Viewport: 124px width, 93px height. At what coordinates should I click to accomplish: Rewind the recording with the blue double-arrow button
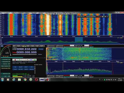coord(31,60)
